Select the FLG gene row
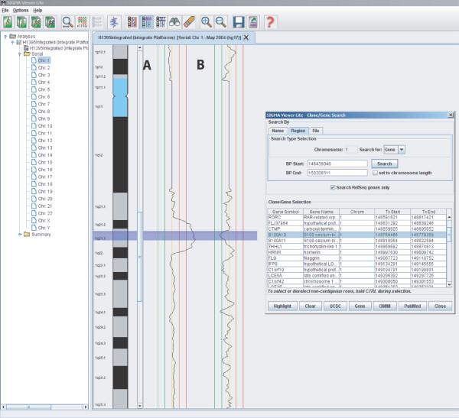 [x=356, y=258]
